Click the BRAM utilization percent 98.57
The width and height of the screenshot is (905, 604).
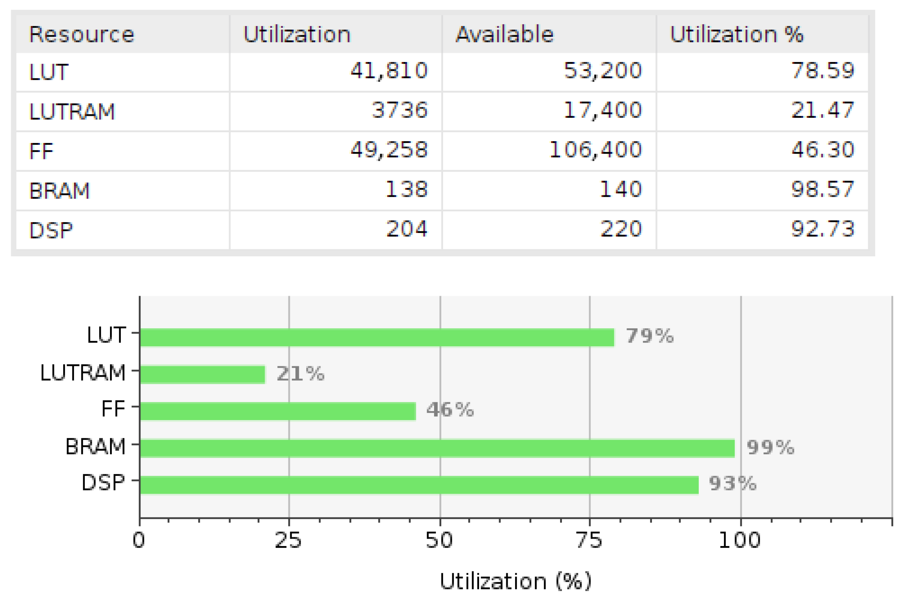(822, 189)
